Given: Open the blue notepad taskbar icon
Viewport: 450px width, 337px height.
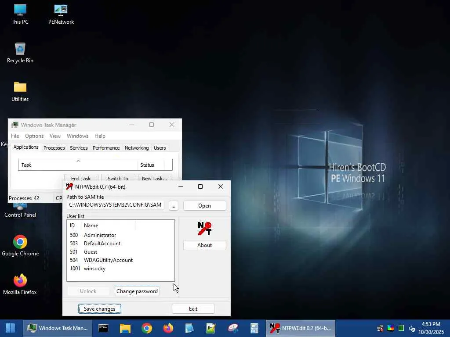Looking at the screenshot, I should (190, 328).
